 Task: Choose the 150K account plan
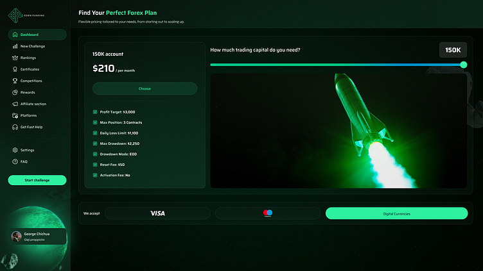(145, 88)
